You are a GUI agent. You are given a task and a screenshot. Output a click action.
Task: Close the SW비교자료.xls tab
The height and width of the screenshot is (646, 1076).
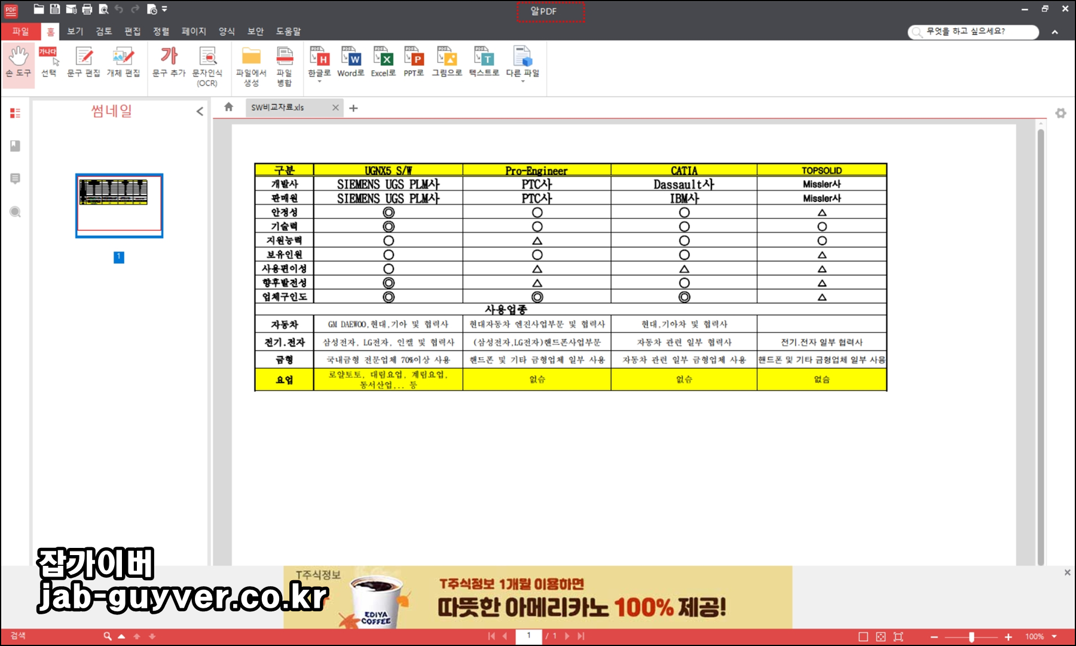coord(335,108)
